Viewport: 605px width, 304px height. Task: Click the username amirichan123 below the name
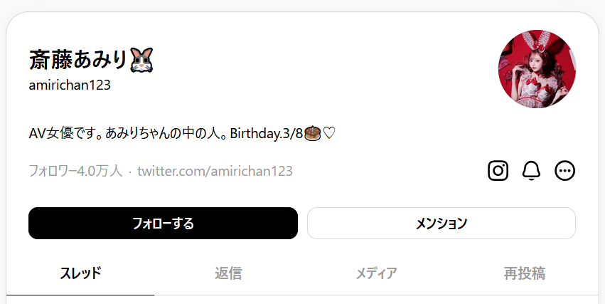pos(70,85)
